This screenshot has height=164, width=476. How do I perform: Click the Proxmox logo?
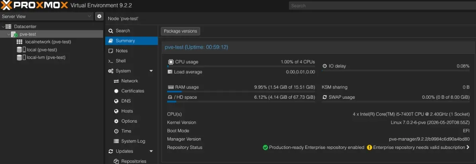[34, 5]
